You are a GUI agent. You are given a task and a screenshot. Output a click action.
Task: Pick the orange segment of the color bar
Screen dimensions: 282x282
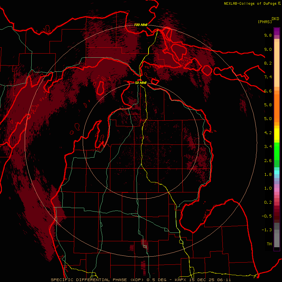pyautogui.click(x=277, y=108)
